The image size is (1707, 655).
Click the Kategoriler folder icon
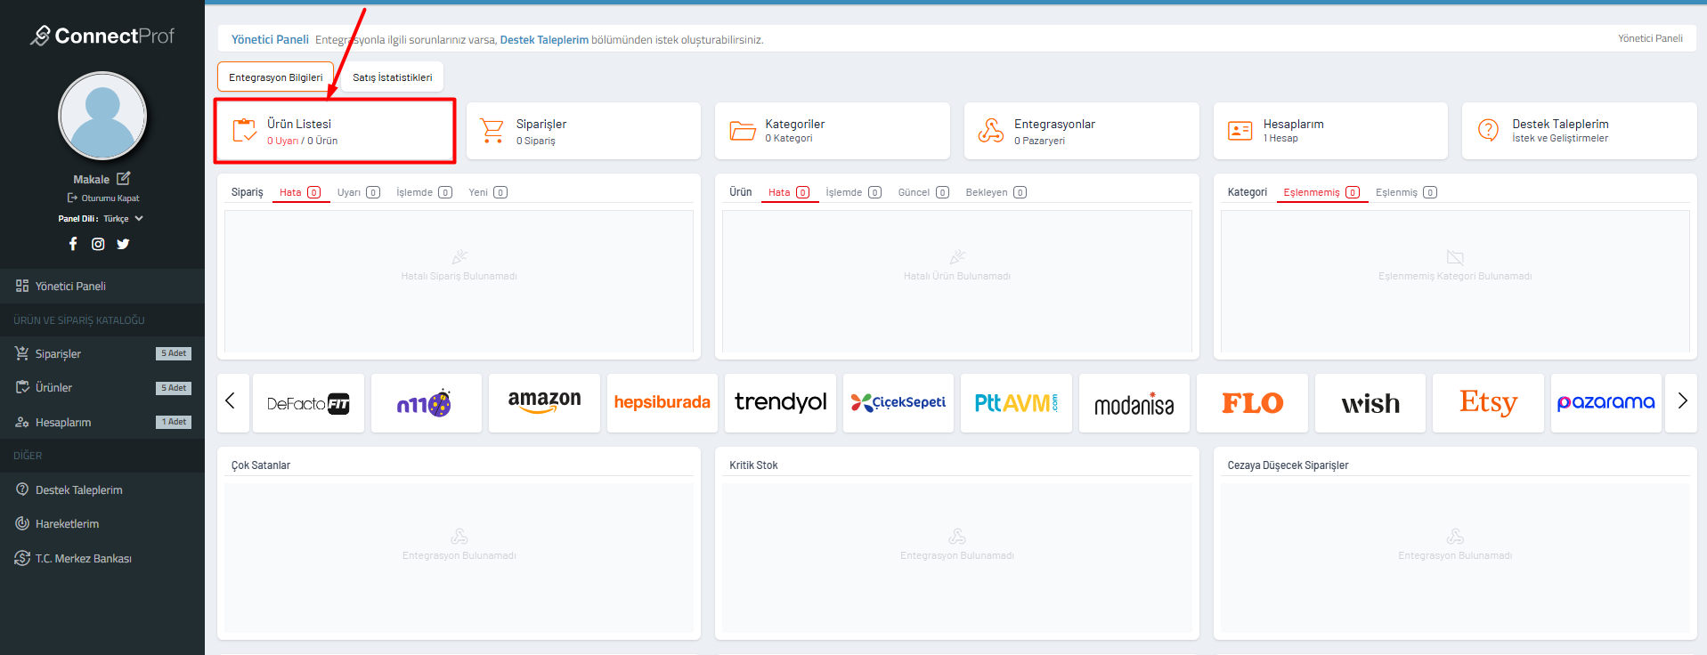click(x=743, y=131)
